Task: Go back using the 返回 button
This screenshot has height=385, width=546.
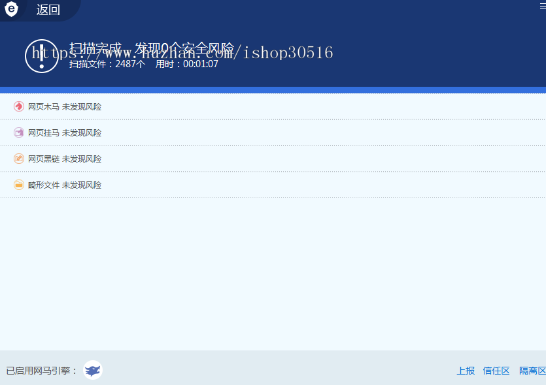Action: [48, 10]
